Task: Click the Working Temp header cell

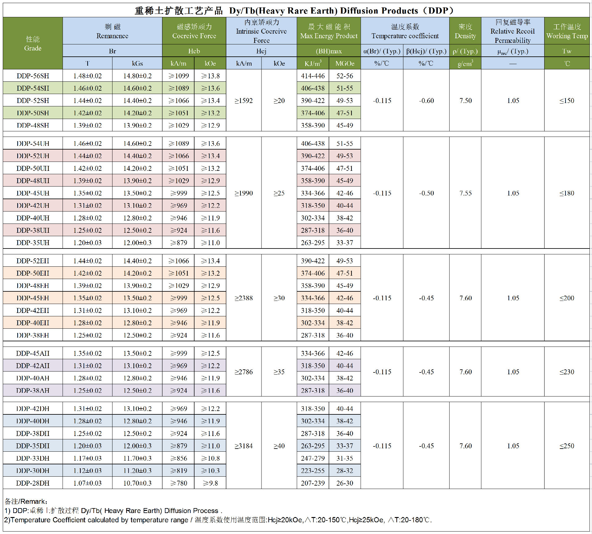Action: coord(567,31)
